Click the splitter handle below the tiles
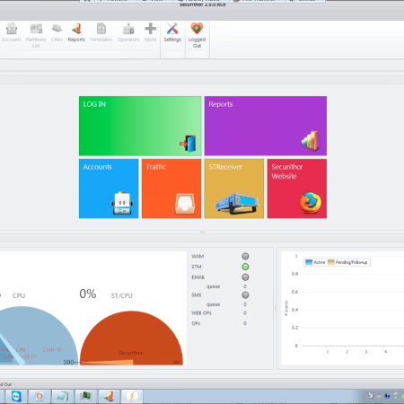The width and height of the screenshot is (404, 404). point(203,232)
